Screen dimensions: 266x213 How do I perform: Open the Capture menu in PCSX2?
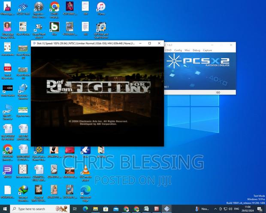(x=208, y=50)
